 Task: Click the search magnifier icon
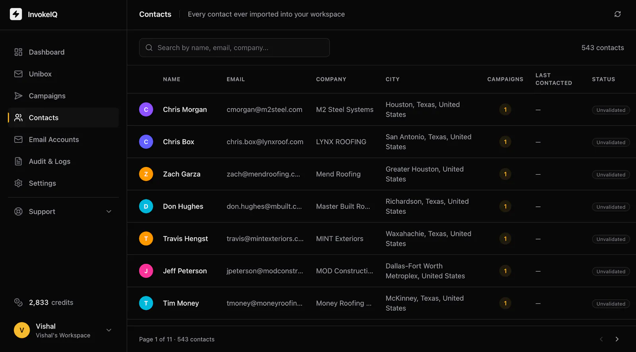pos(149,48)
